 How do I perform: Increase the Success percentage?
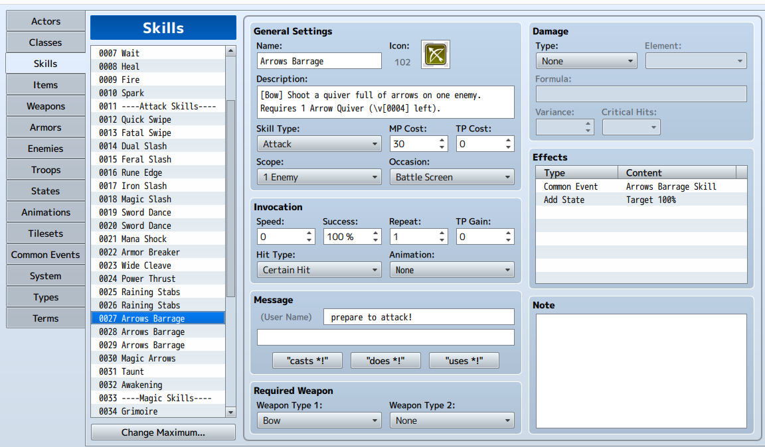coord(376,233)
